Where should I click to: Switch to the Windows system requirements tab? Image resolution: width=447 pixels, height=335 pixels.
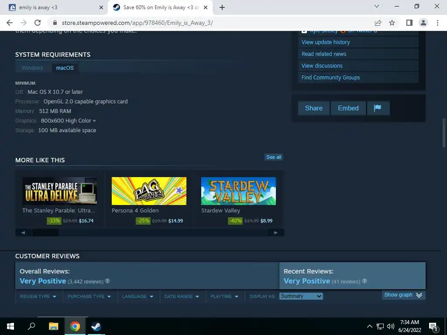coord(32,68)
